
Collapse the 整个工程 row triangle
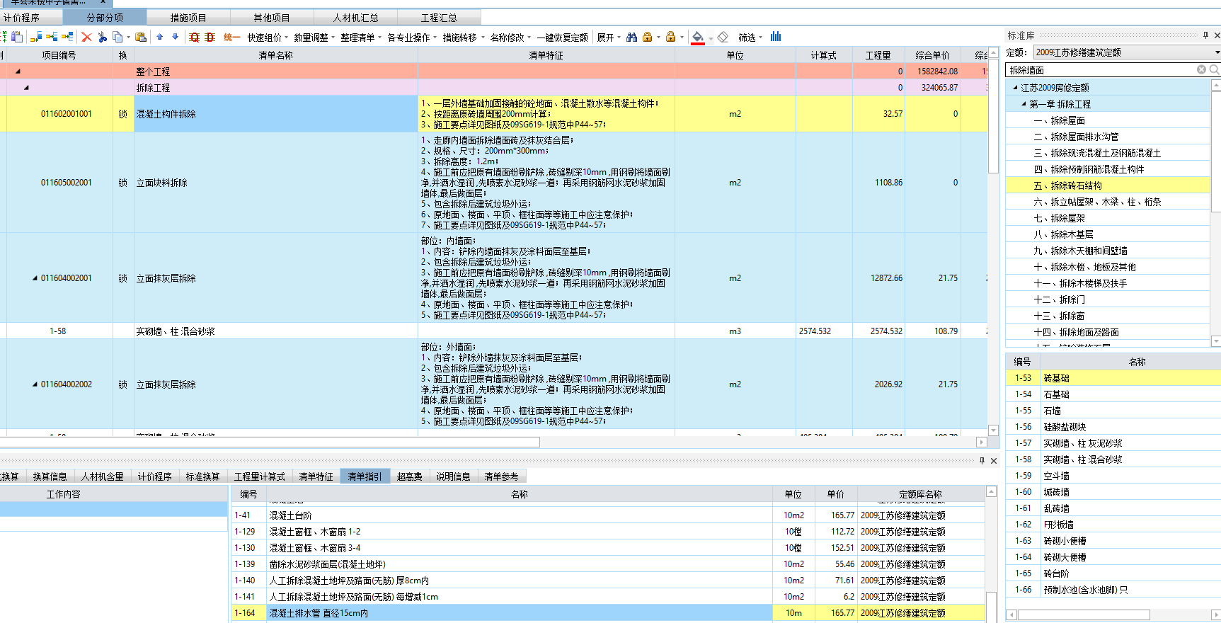point(18,72)
